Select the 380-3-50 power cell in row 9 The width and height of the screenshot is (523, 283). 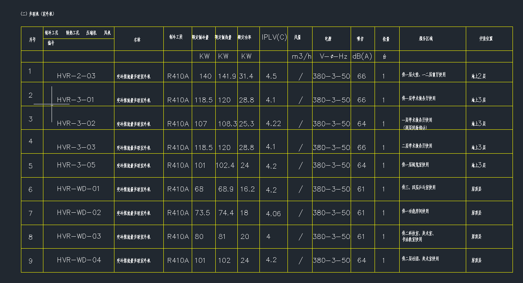tap(331, 260)
